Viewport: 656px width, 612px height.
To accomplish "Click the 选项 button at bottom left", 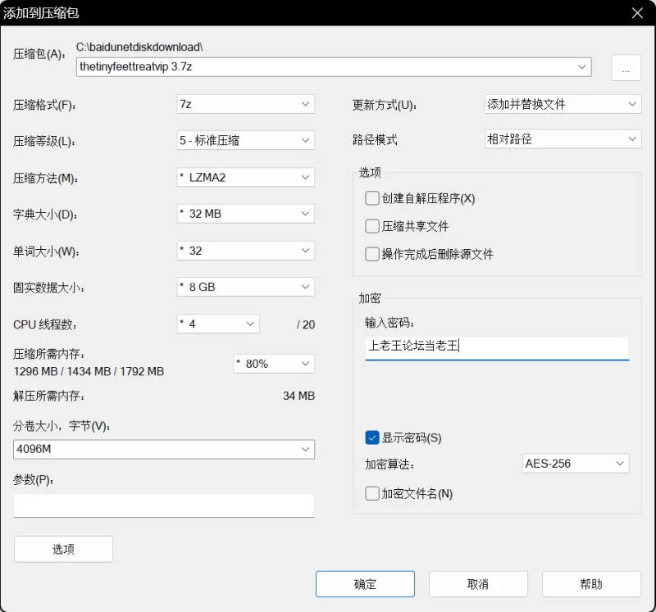I will coord(63,549).
